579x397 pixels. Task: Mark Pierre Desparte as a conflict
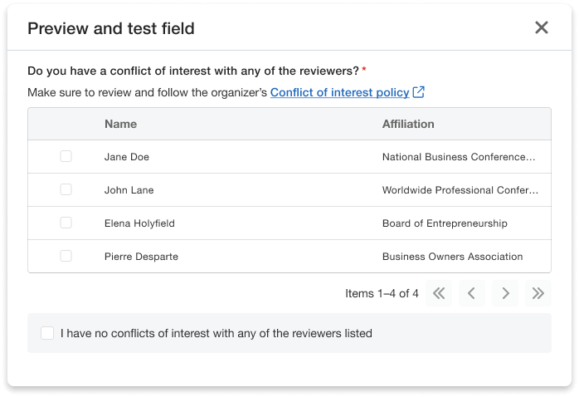point(66,256)
